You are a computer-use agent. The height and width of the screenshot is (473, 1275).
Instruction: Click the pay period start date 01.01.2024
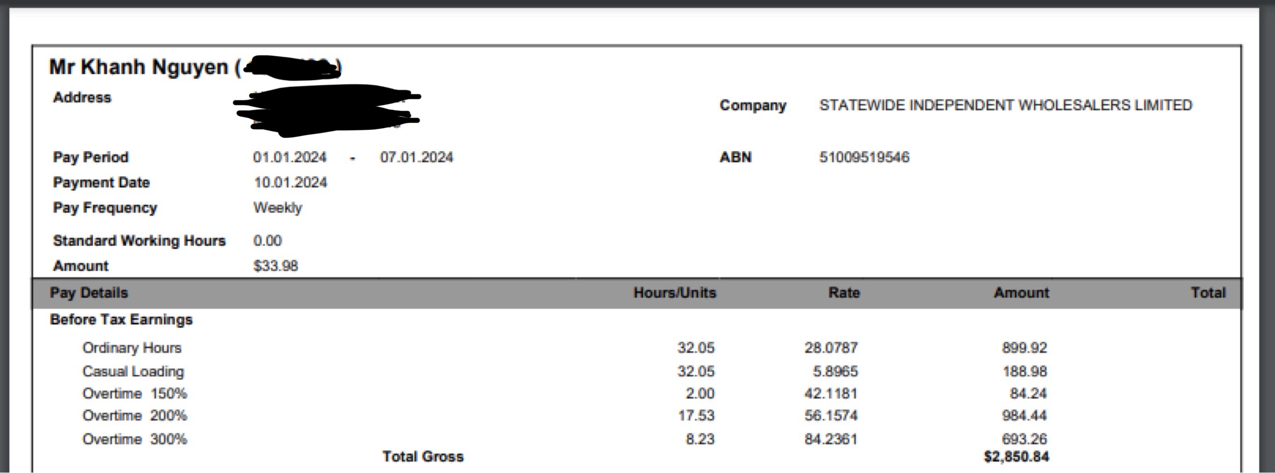tap(289, 157)
